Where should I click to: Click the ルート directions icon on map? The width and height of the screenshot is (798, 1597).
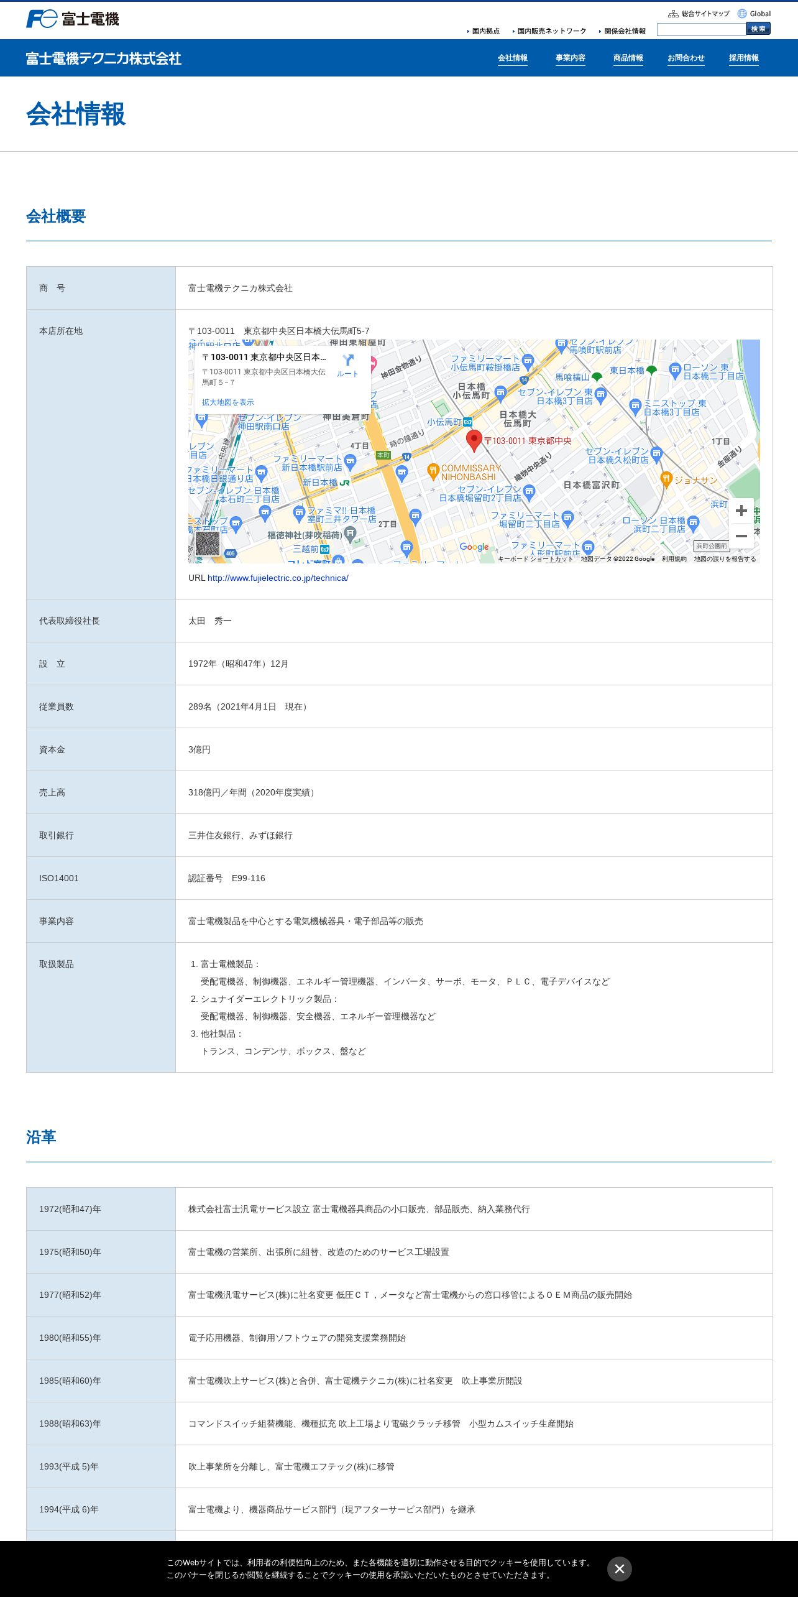[347, 365]
